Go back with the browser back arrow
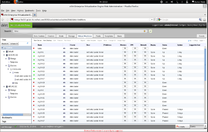The image size is (208, 132). point(3,19)
